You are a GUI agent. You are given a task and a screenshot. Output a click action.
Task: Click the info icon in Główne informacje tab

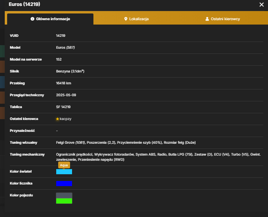(32, 19)
